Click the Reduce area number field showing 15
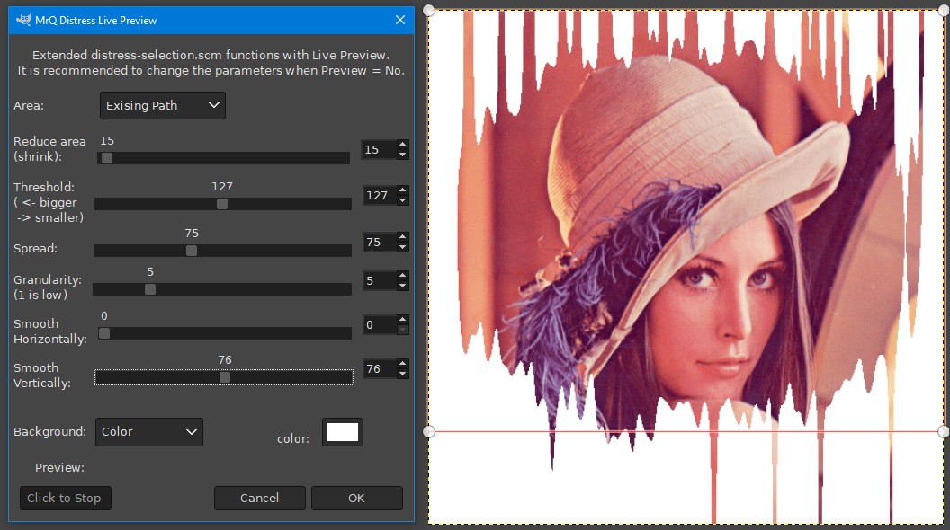This screenshot has height=530, width=950. [x=380, y=149]
